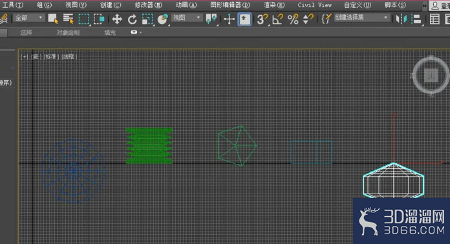Image resolution: width=450 pixels, height=244 pixels.
Task: Activate Select and Place tool
Action: 163,19
